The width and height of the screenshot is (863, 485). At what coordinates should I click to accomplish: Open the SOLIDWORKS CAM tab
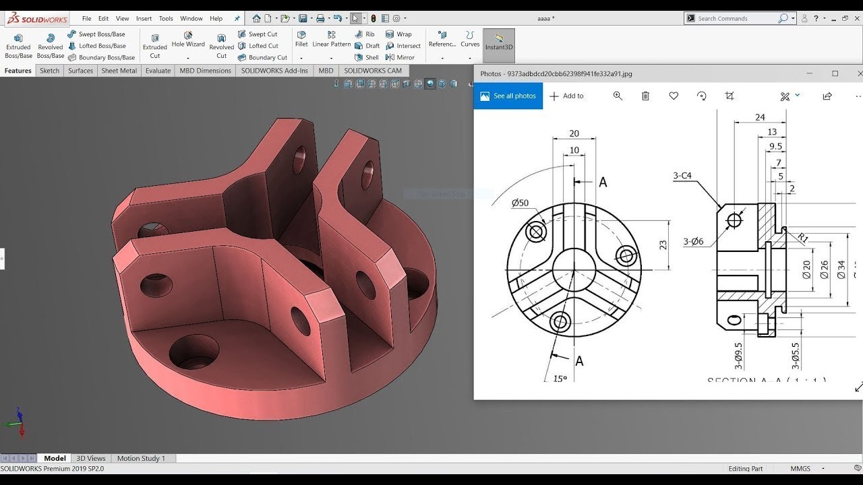[x=373, y=71]
